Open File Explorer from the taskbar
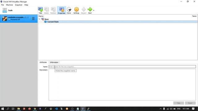This screenshot has height=111, width=198. click(x=19, y=109)
